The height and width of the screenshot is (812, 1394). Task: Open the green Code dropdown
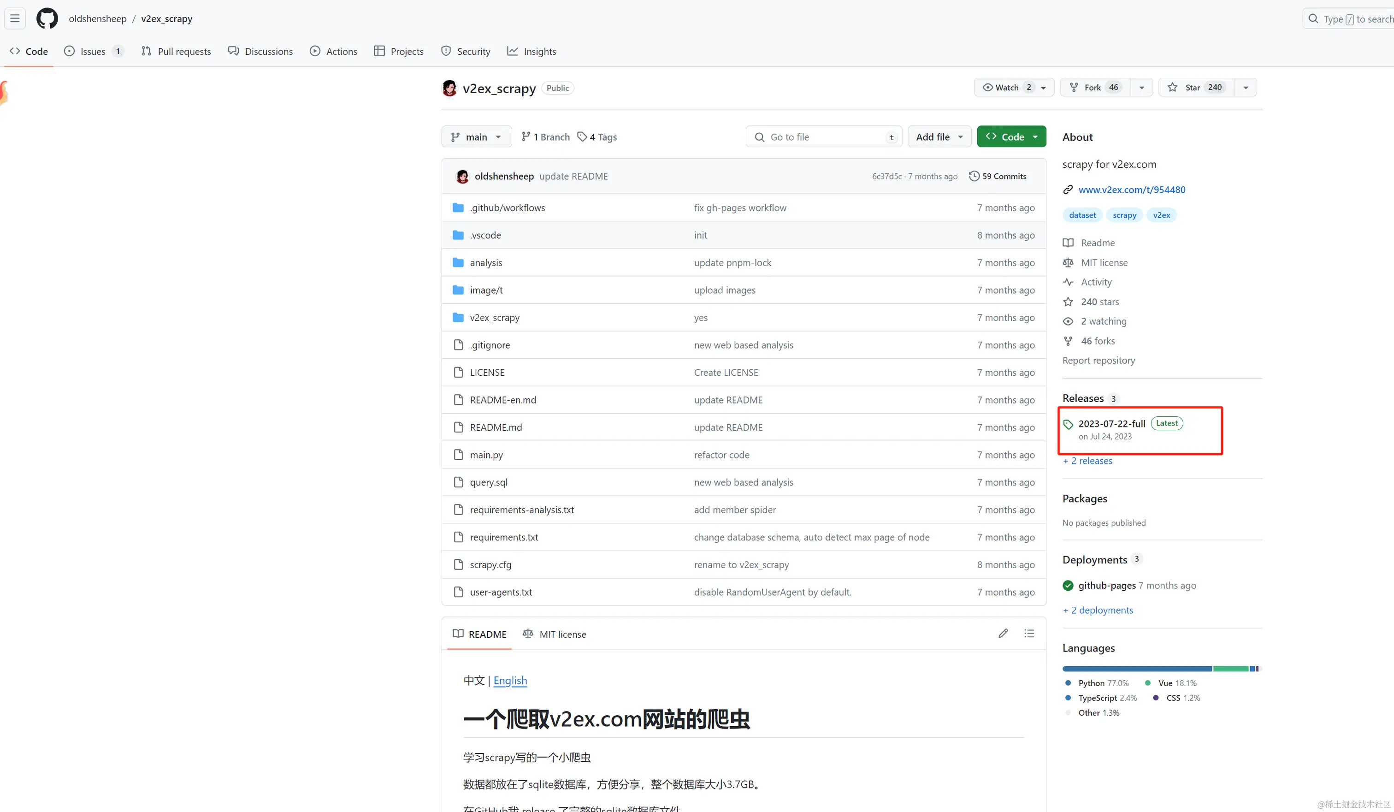(1011, 136)
